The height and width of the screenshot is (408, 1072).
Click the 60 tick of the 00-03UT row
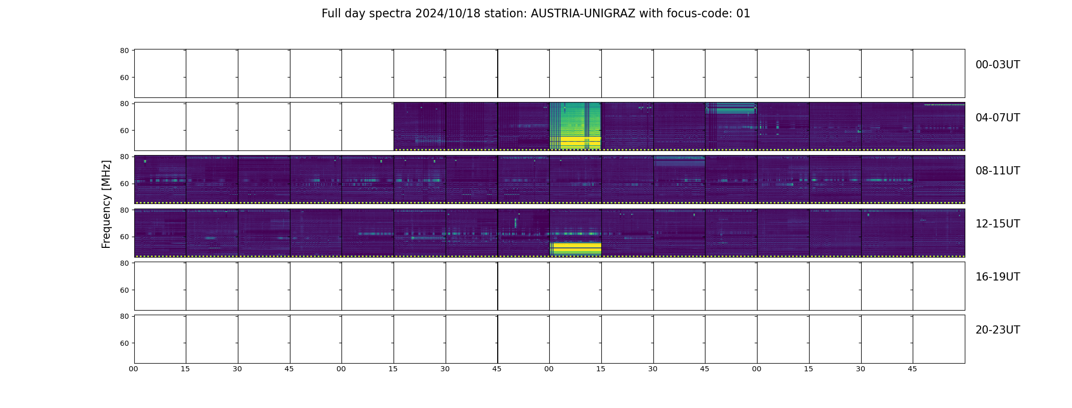(124, 78)
